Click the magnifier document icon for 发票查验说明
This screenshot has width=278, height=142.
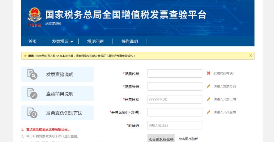[x=32, y=74]
